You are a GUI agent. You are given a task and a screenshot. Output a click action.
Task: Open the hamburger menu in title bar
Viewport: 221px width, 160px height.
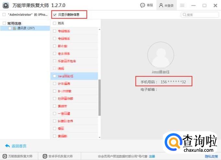[182, 5]
